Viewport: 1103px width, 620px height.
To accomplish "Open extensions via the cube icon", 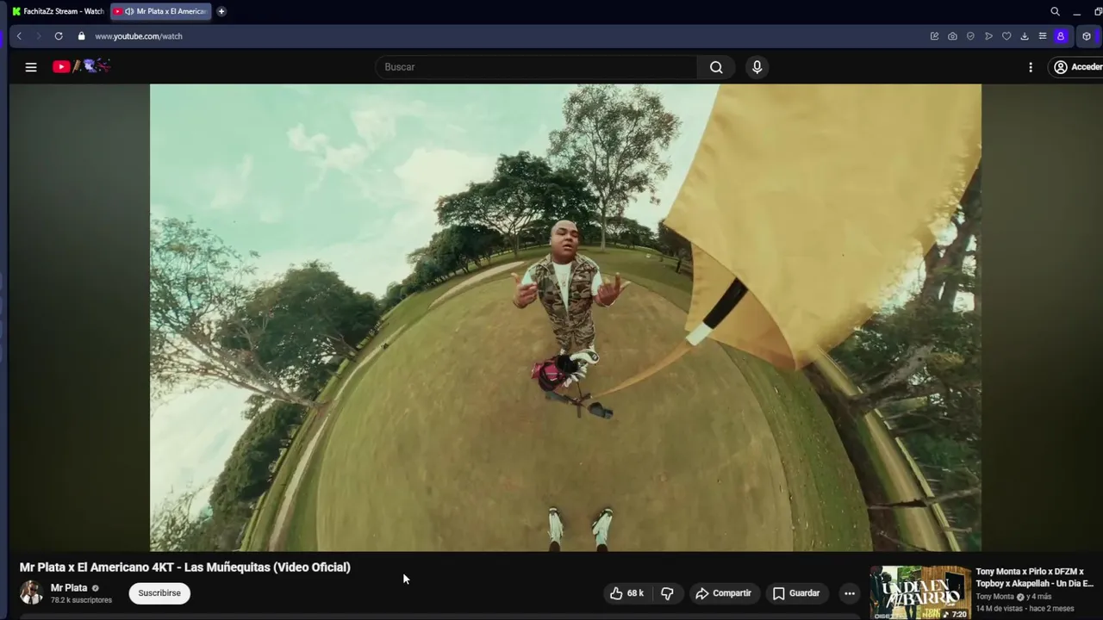I will click(1087, 36).
